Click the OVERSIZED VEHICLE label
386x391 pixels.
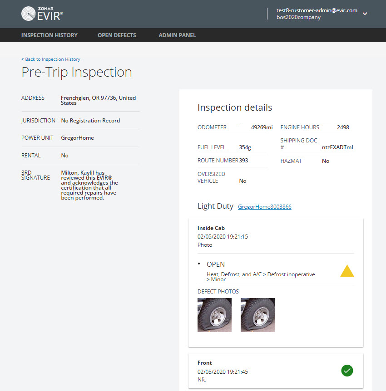(211, 177)
